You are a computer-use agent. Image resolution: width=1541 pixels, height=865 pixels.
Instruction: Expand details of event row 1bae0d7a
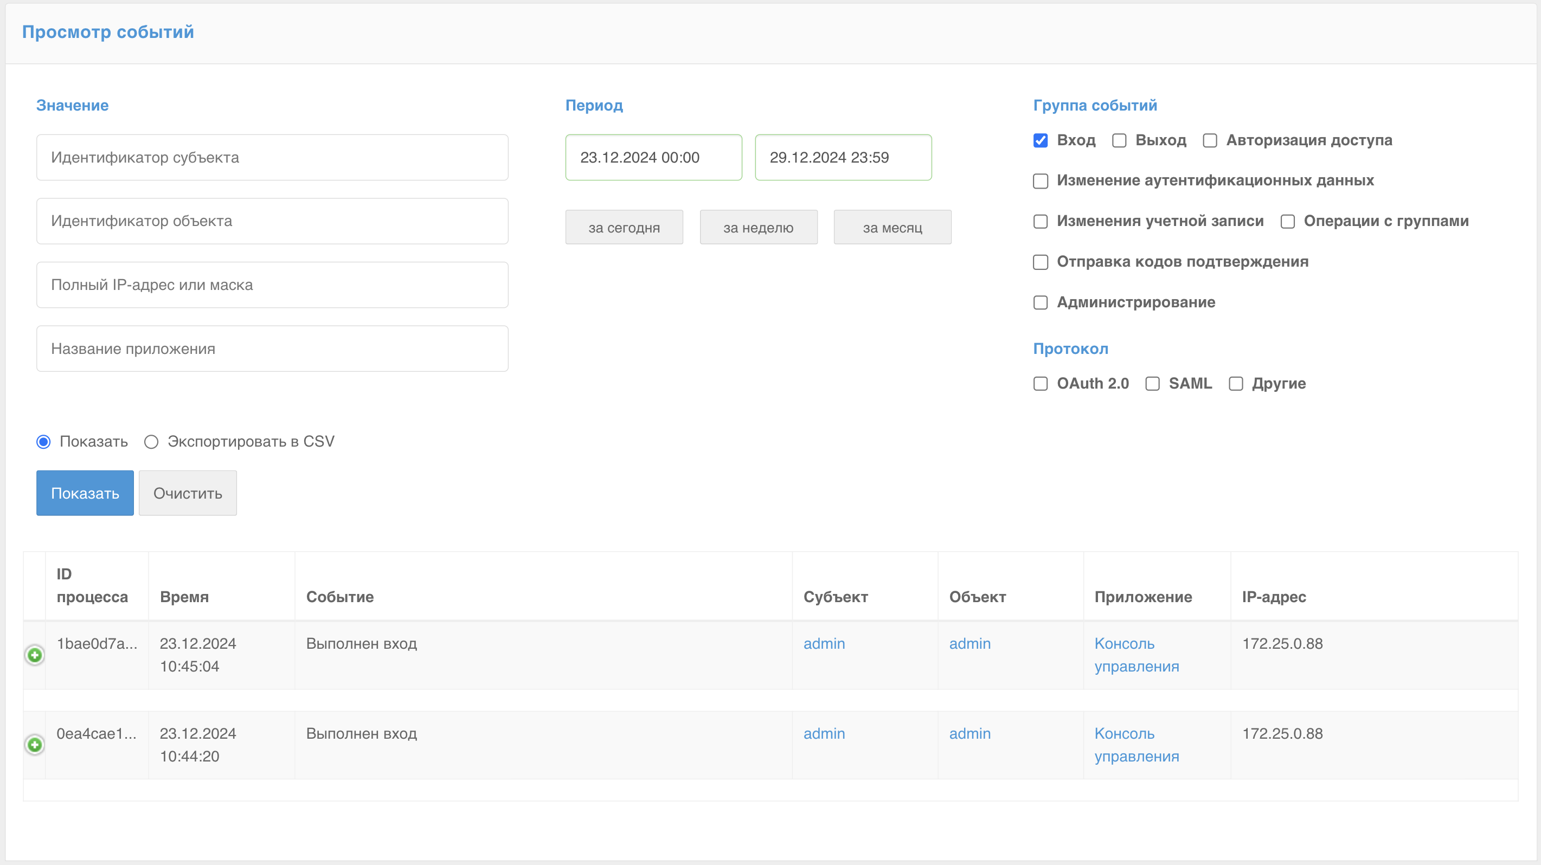click(35, 655)
